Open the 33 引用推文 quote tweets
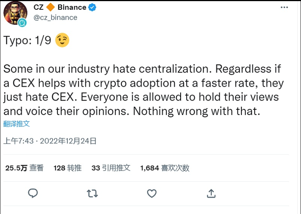Screen dimensions: 301x214 (x=111, y=168)
